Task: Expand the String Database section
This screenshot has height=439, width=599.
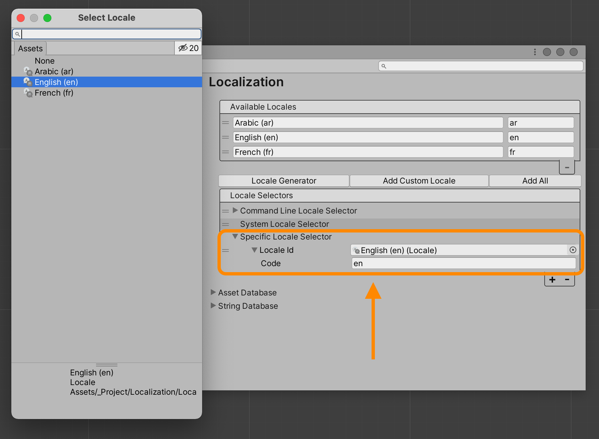Action: point(213,306)
